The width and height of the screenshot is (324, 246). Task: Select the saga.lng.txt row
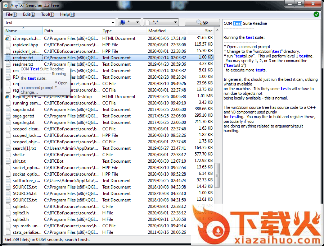click(109, 122)
